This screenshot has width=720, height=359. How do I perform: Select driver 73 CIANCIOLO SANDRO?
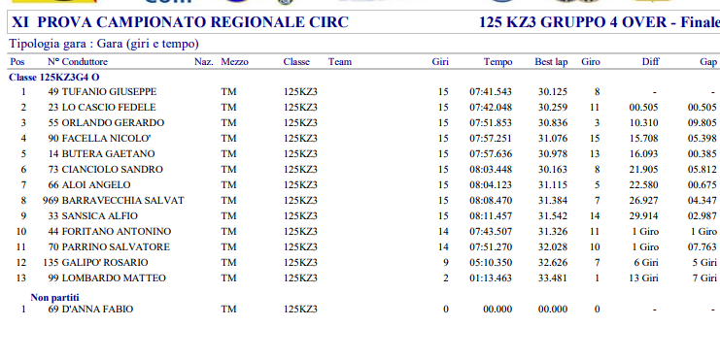click(x=105, y=170)
